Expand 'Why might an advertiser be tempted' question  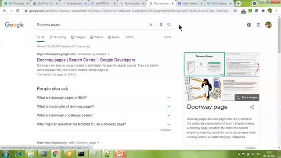coord(104,124)
